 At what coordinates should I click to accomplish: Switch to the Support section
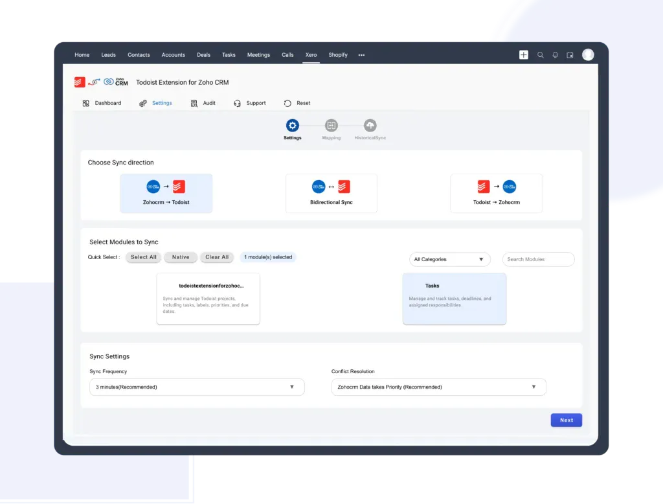click(256, 103)
